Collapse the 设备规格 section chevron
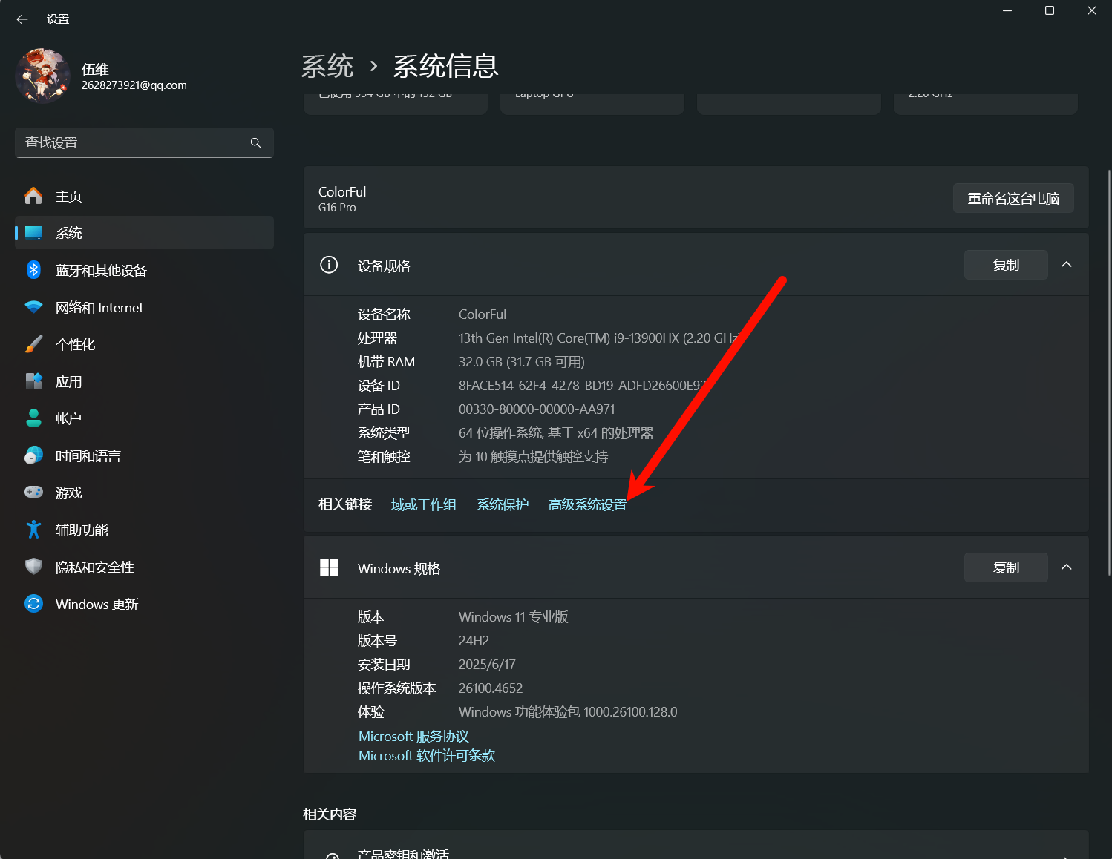 [1067, 265]
